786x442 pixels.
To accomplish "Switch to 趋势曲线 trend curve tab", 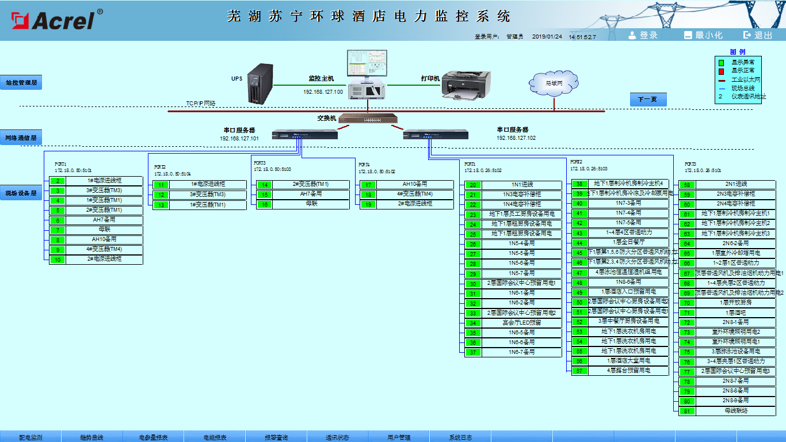I will pyautogui.click(x=92, y=437).
